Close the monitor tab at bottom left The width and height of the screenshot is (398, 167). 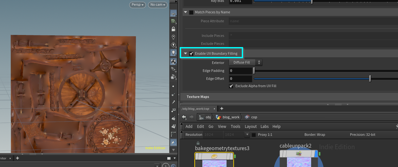point(10,158)
